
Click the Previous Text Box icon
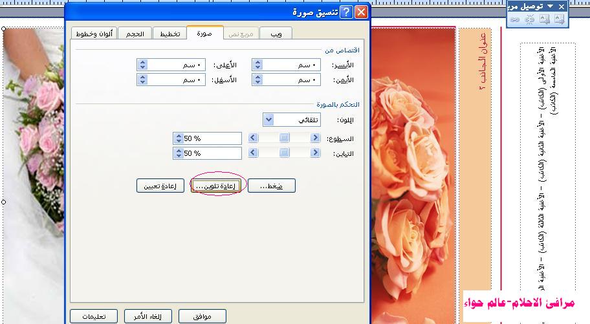click(544, 19)
